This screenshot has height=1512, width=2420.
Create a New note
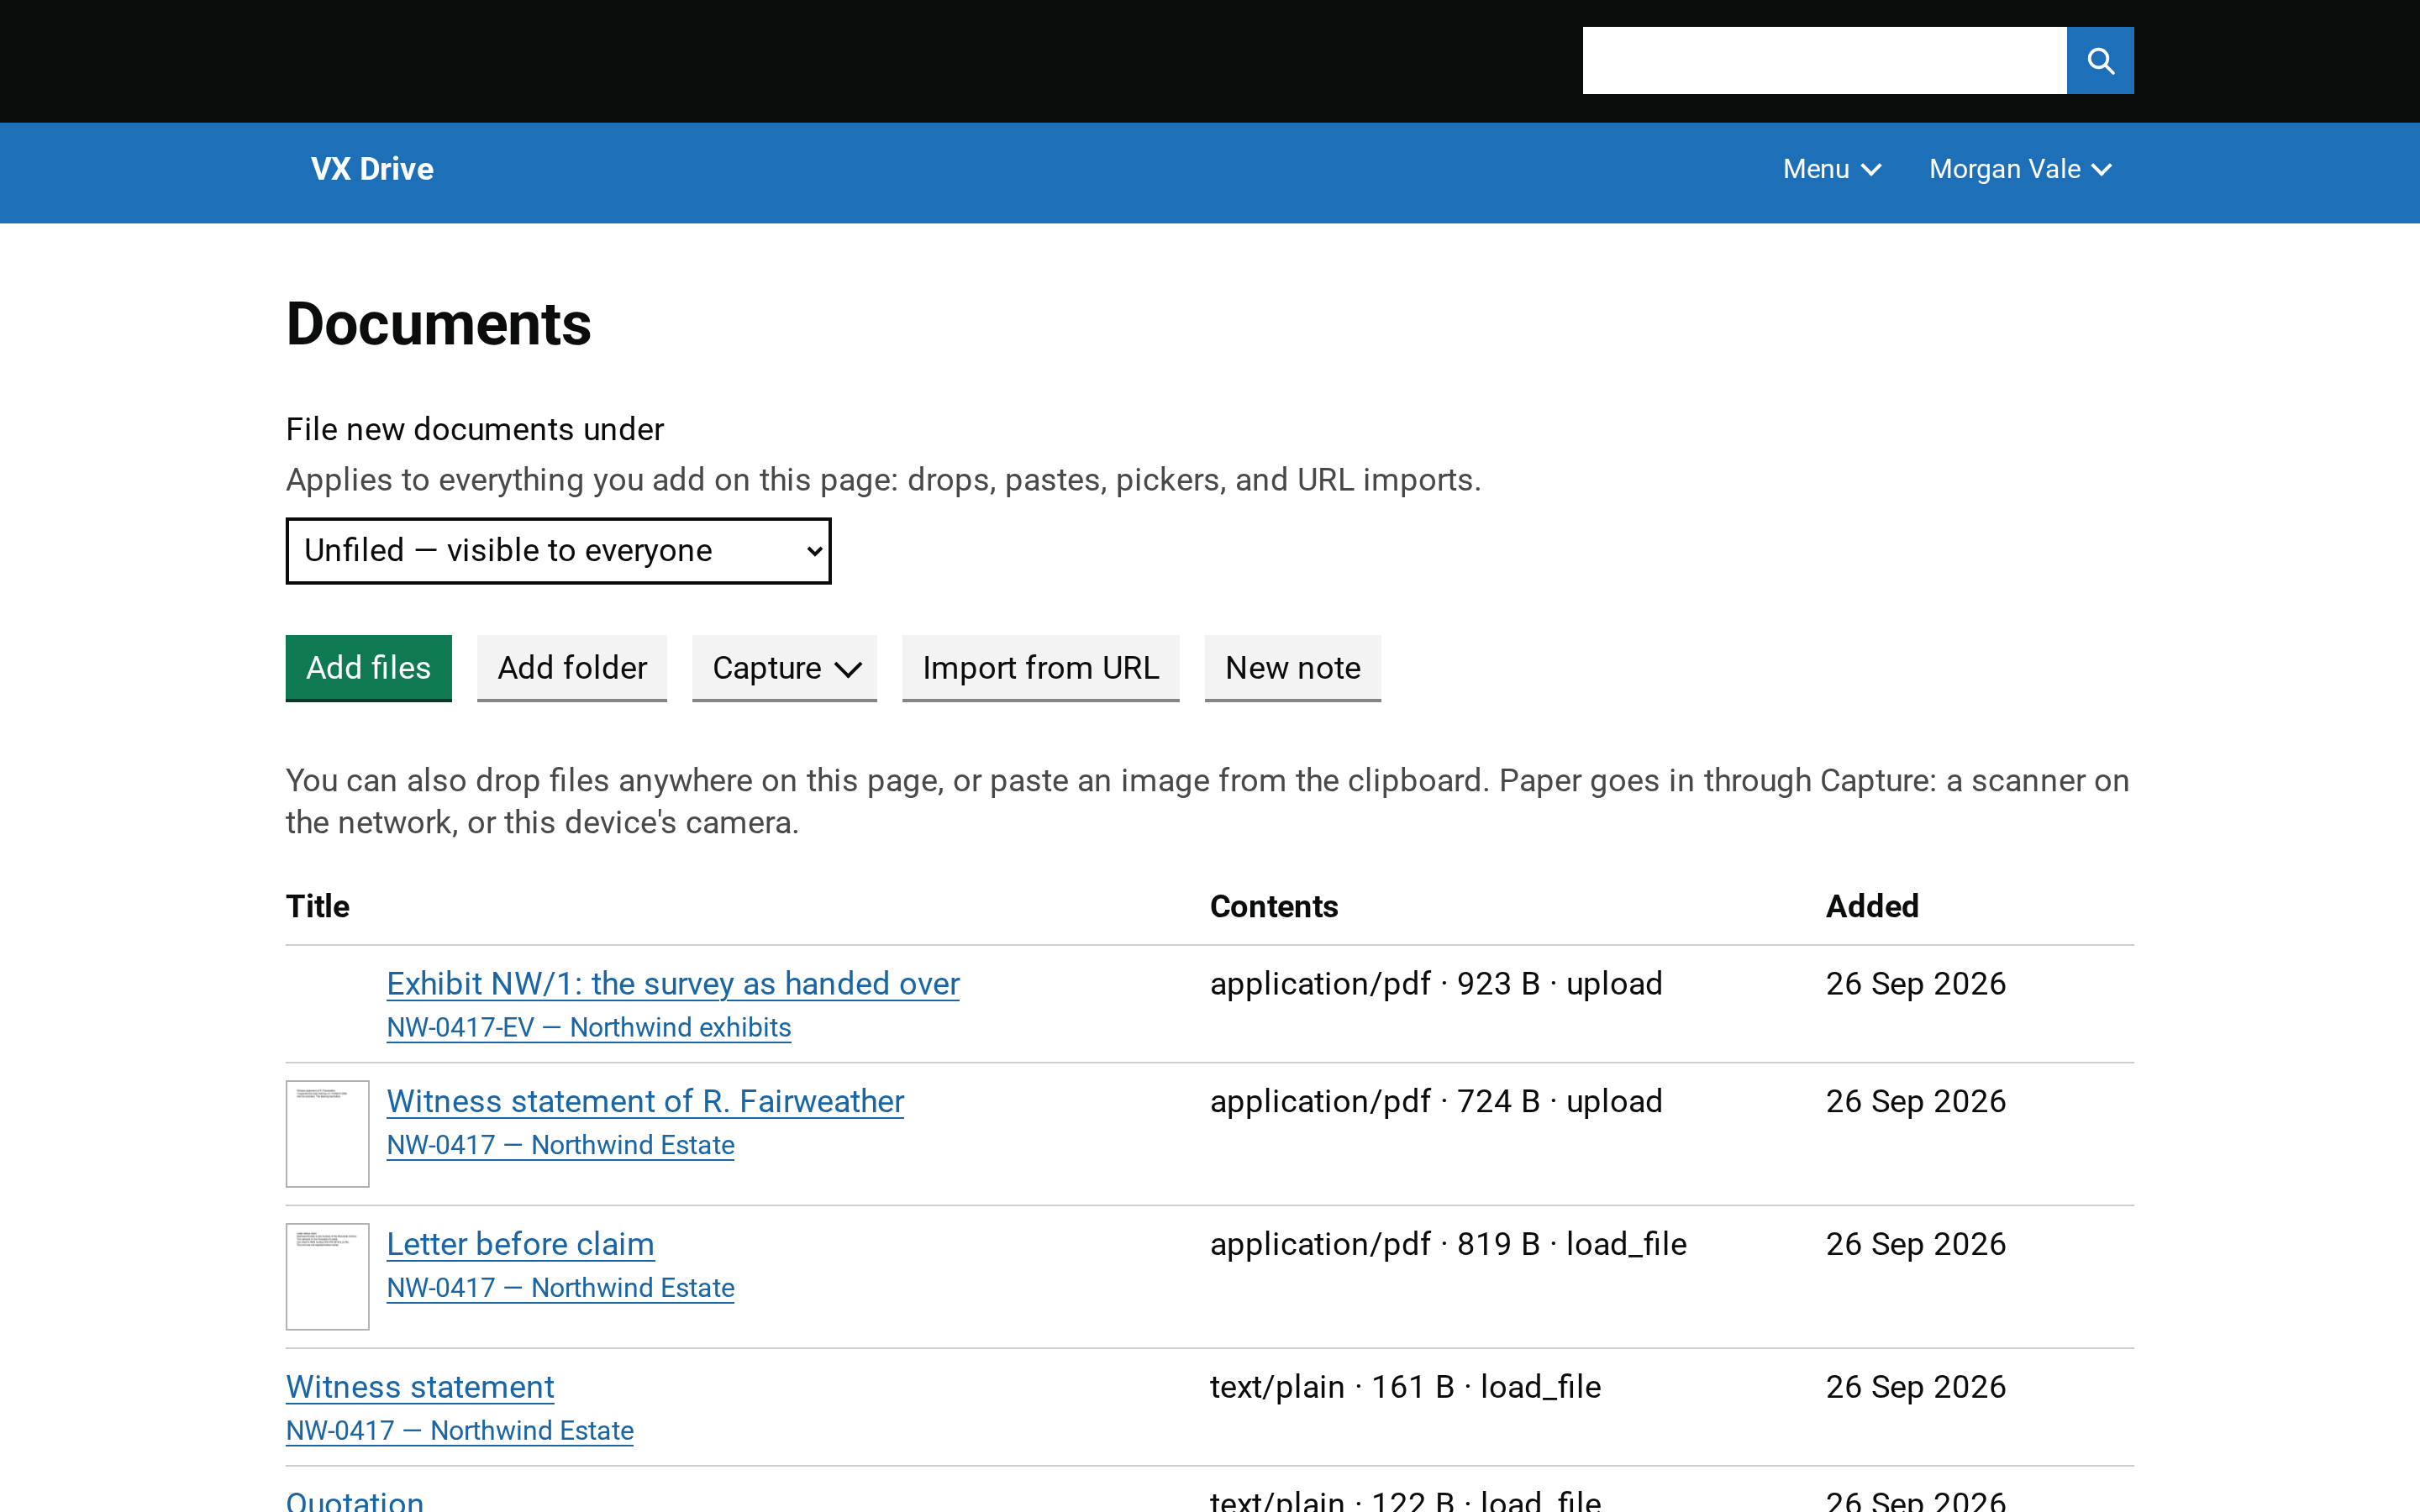coord(1293,668)
